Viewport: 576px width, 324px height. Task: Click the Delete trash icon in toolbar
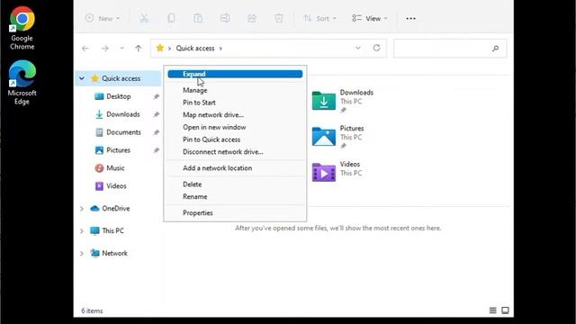[279, 18]
